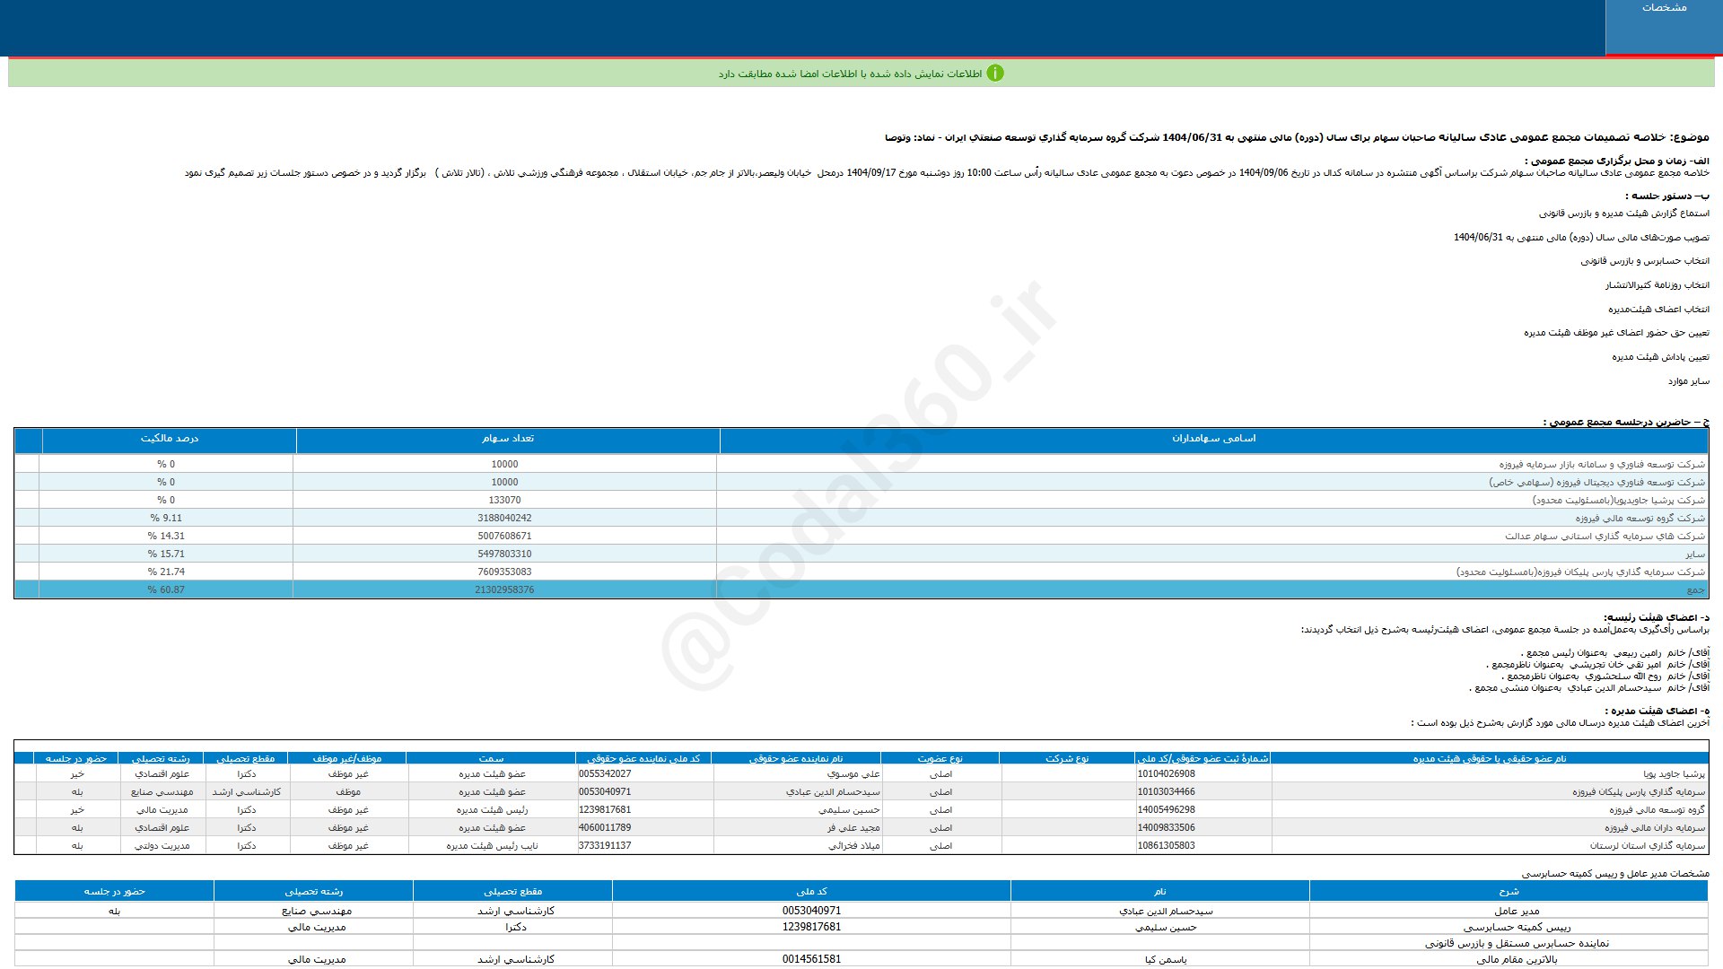The height and width of the screenshot is (969, 1723).
Task: Click the یاسمن کیا name cell
Action: point(1165,959)
